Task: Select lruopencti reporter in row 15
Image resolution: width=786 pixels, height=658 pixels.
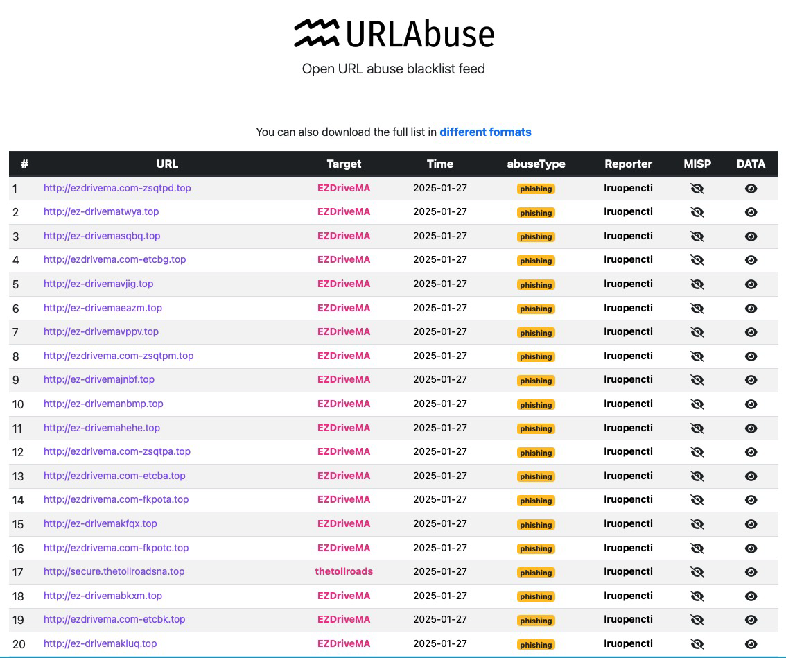Action: pos(628,523)
